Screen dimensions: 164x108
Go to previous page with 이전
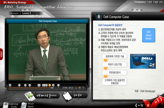(x=139, y=105)
